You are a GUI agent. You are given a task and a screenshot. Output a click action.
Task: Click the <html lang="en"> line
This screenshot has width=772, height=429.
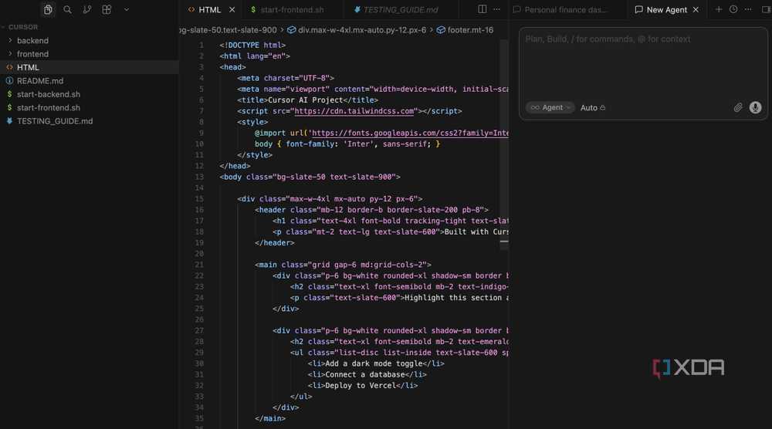(x=255, y=56)
